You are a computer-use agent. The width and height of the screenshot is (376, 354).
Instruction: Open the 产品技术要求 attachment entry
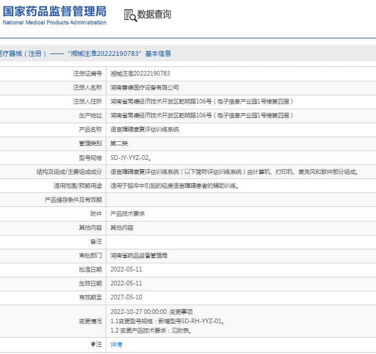127,214
